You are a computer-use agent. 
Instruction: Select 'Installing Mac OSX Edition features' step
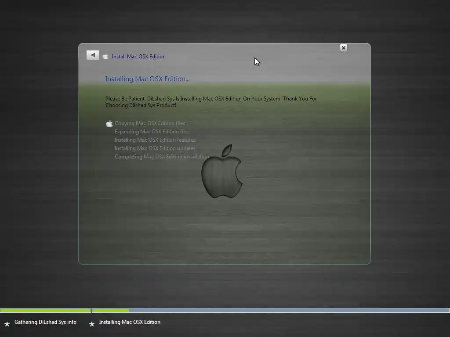tap(155, 140)
